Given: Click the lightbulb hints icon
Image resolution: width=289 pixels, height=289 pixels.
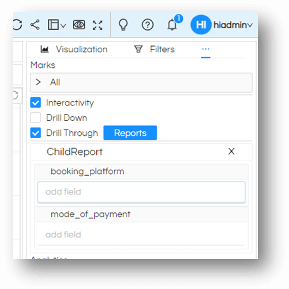Looking at the screenshot, I should 123,25.
